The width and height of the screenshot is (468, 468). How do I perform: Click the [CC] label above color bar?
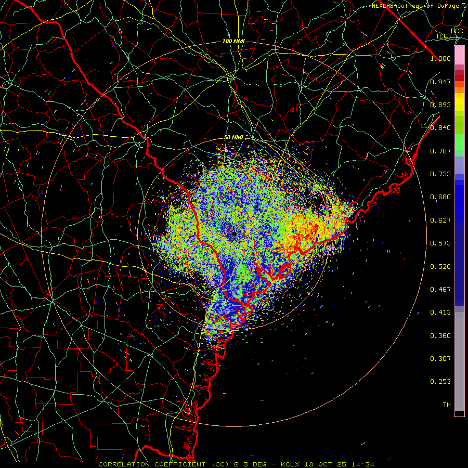[x=444, y=36]
